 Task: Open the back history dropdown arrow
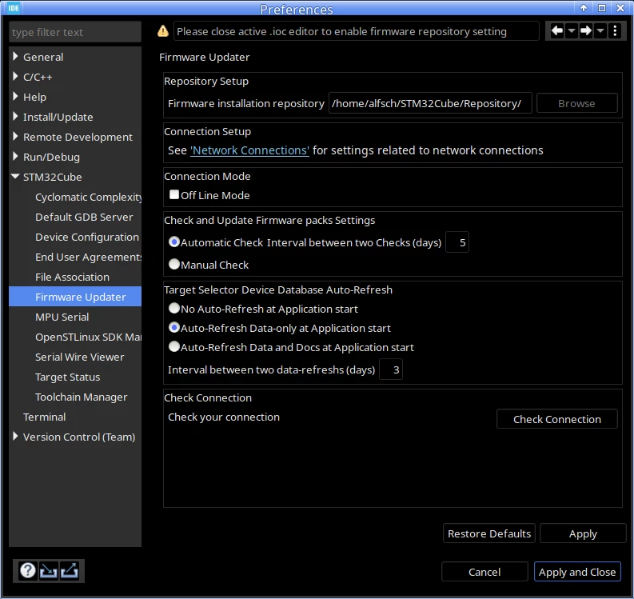point(572,30)
